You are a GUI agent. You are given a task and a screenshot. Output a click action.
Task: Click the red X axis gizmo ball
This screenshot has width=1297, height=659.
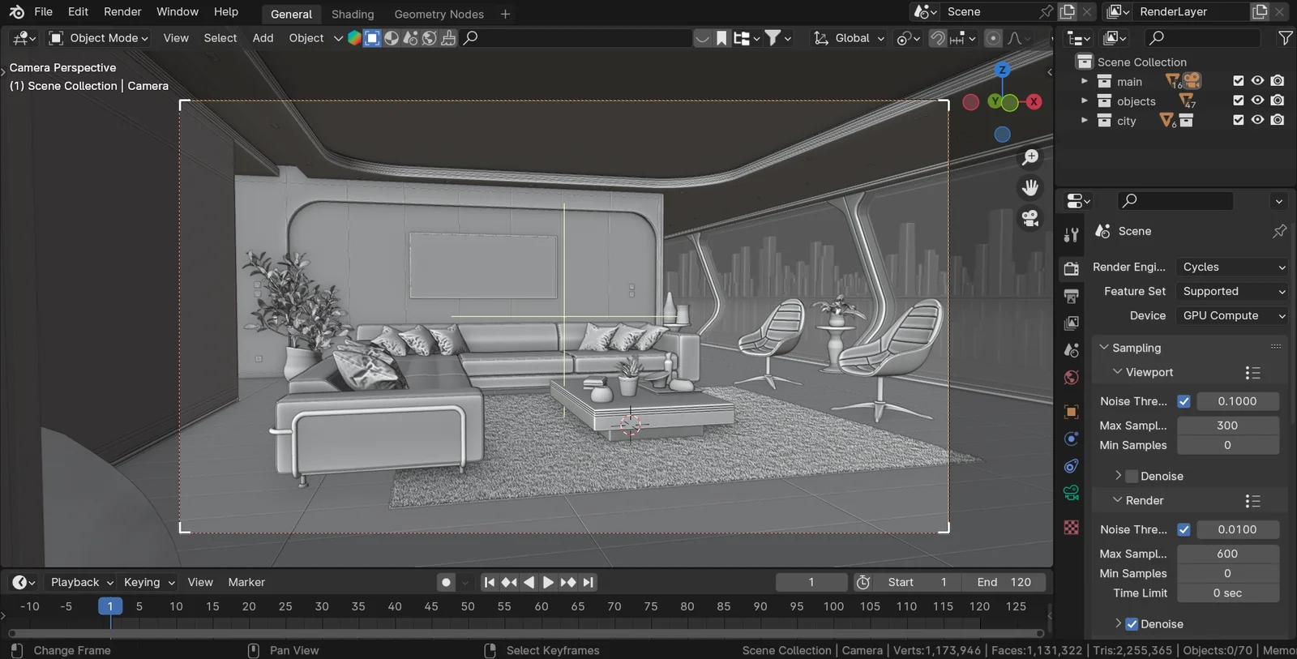click(1034, 102)
